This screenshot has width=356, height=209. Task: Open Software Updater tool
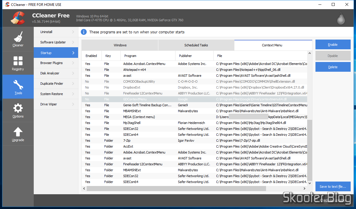coord(56,42)
